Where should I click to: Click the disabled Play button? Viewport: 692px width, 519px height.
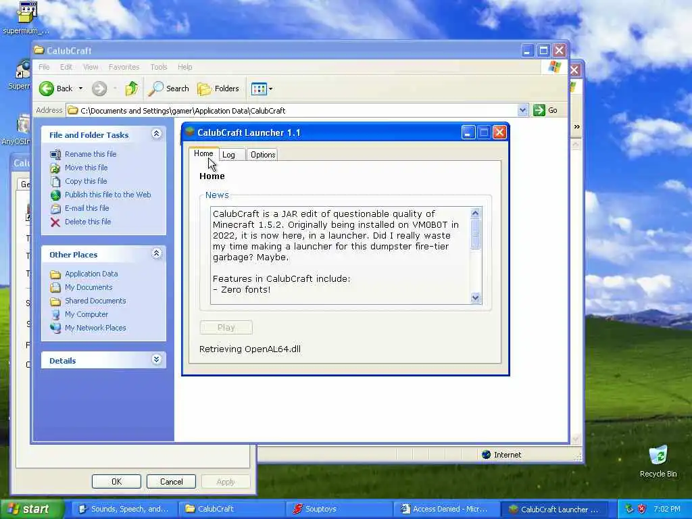226,328
